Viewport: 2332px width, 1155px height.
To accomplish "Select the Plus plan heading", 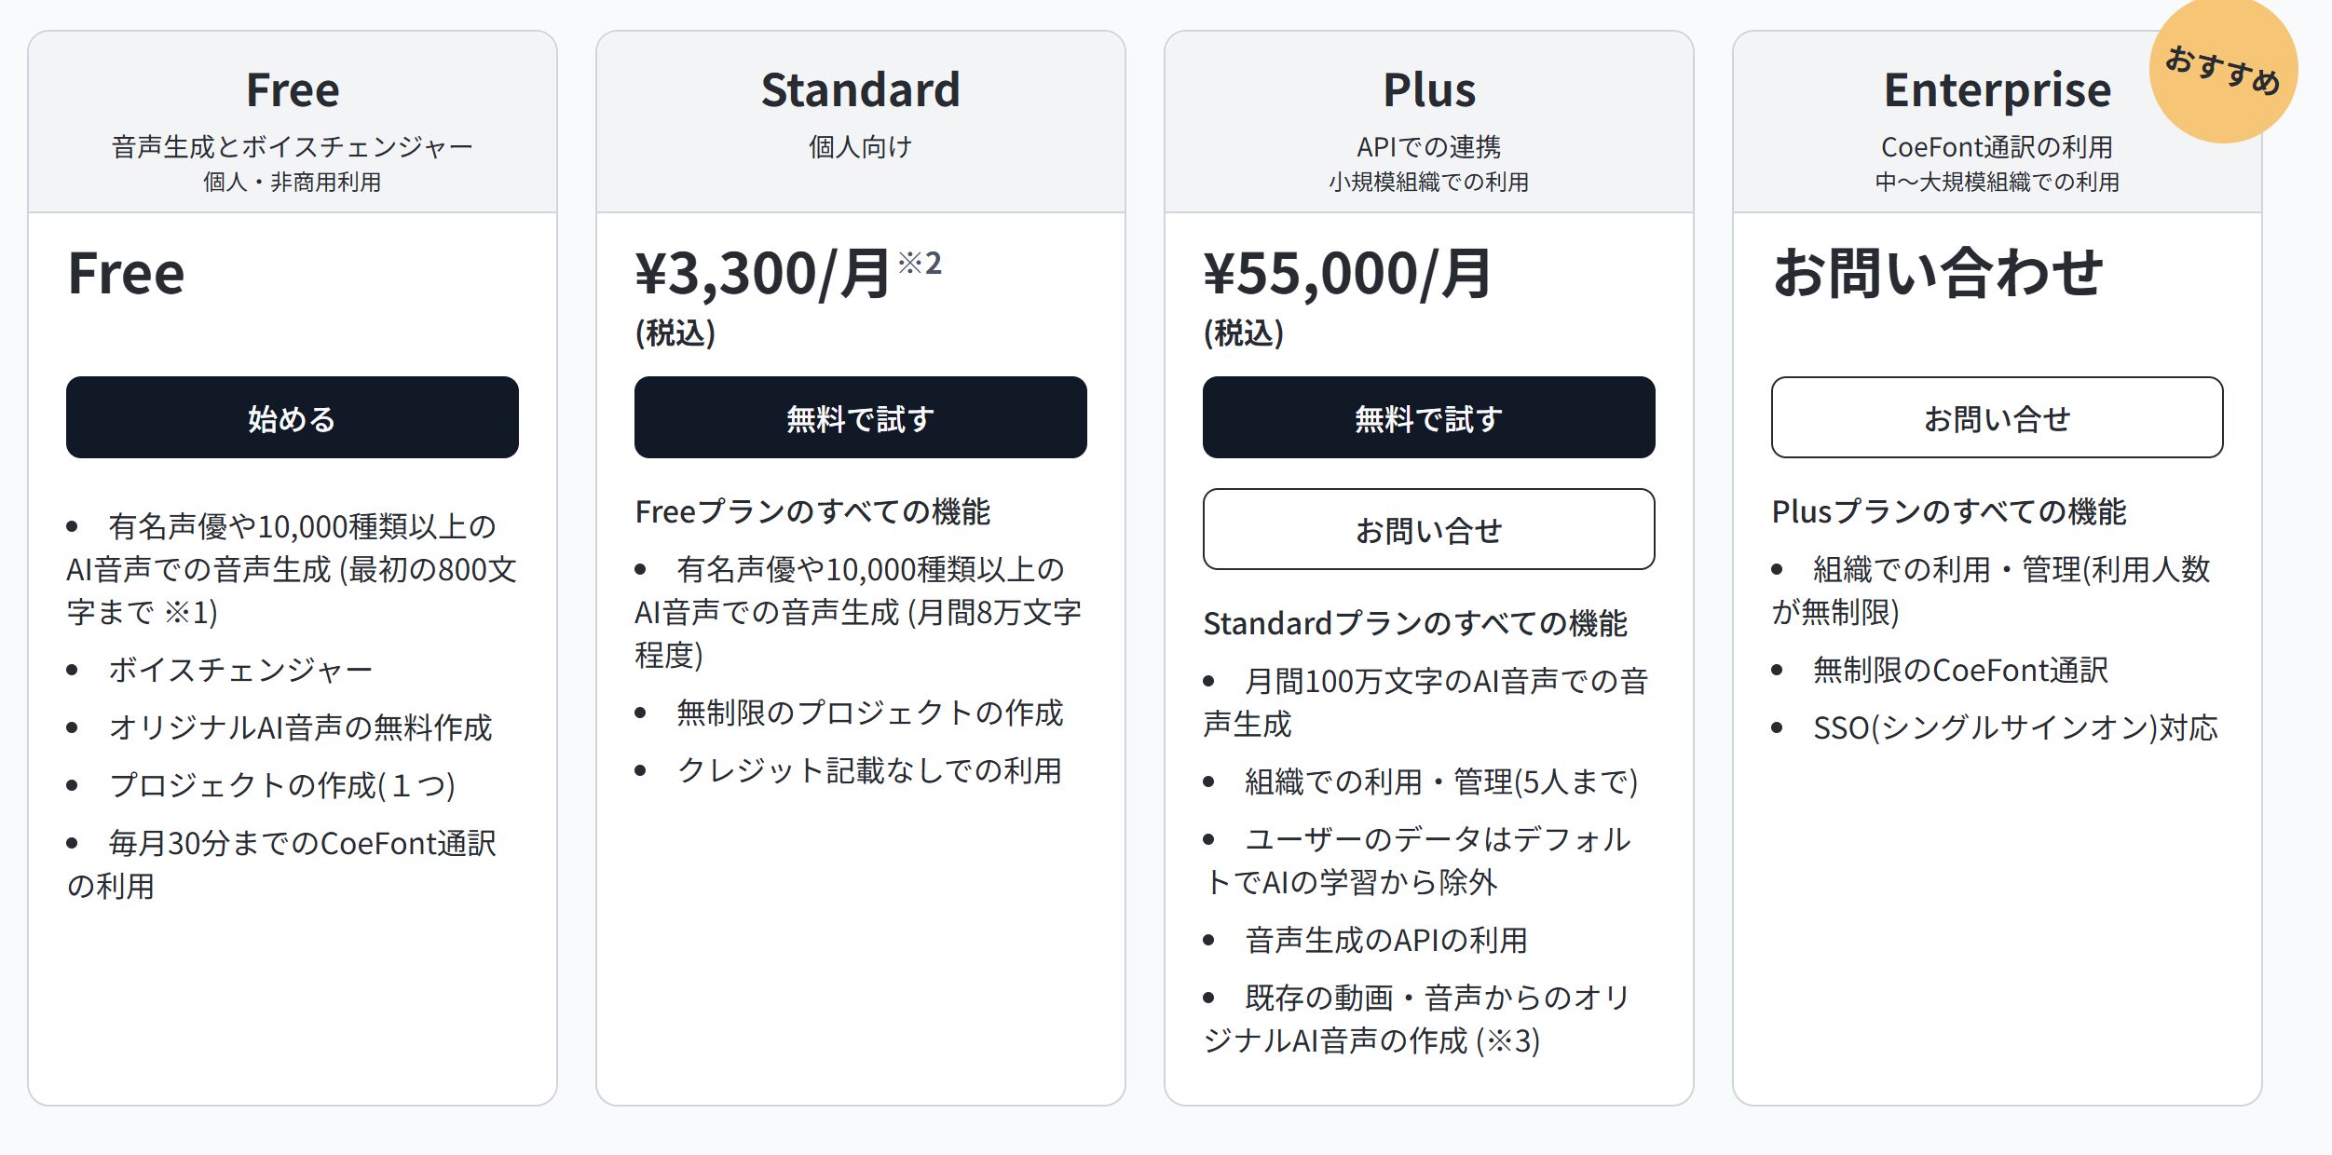I will pyautogui.click(x=1429, y=89).
